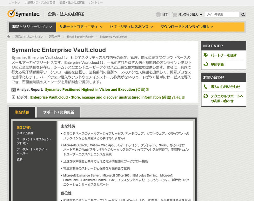
Task: Click the partner search icon under NEXT STEP
Action: tap(206, 55)
